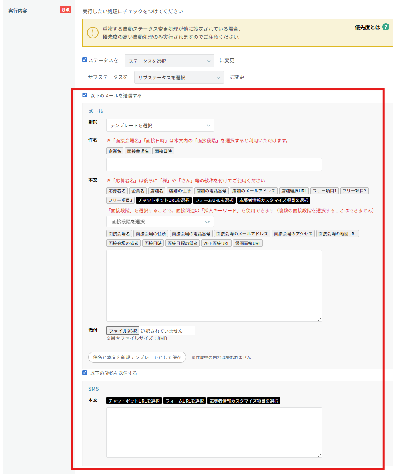Open the ステータスを選択 dropdown
This screenshot has height=474, width=403.
pos(169,61)
